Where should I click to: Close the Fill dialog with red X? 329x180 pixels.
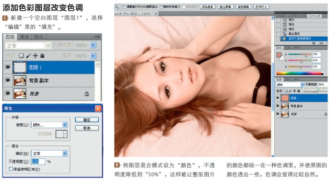[98, 109]
